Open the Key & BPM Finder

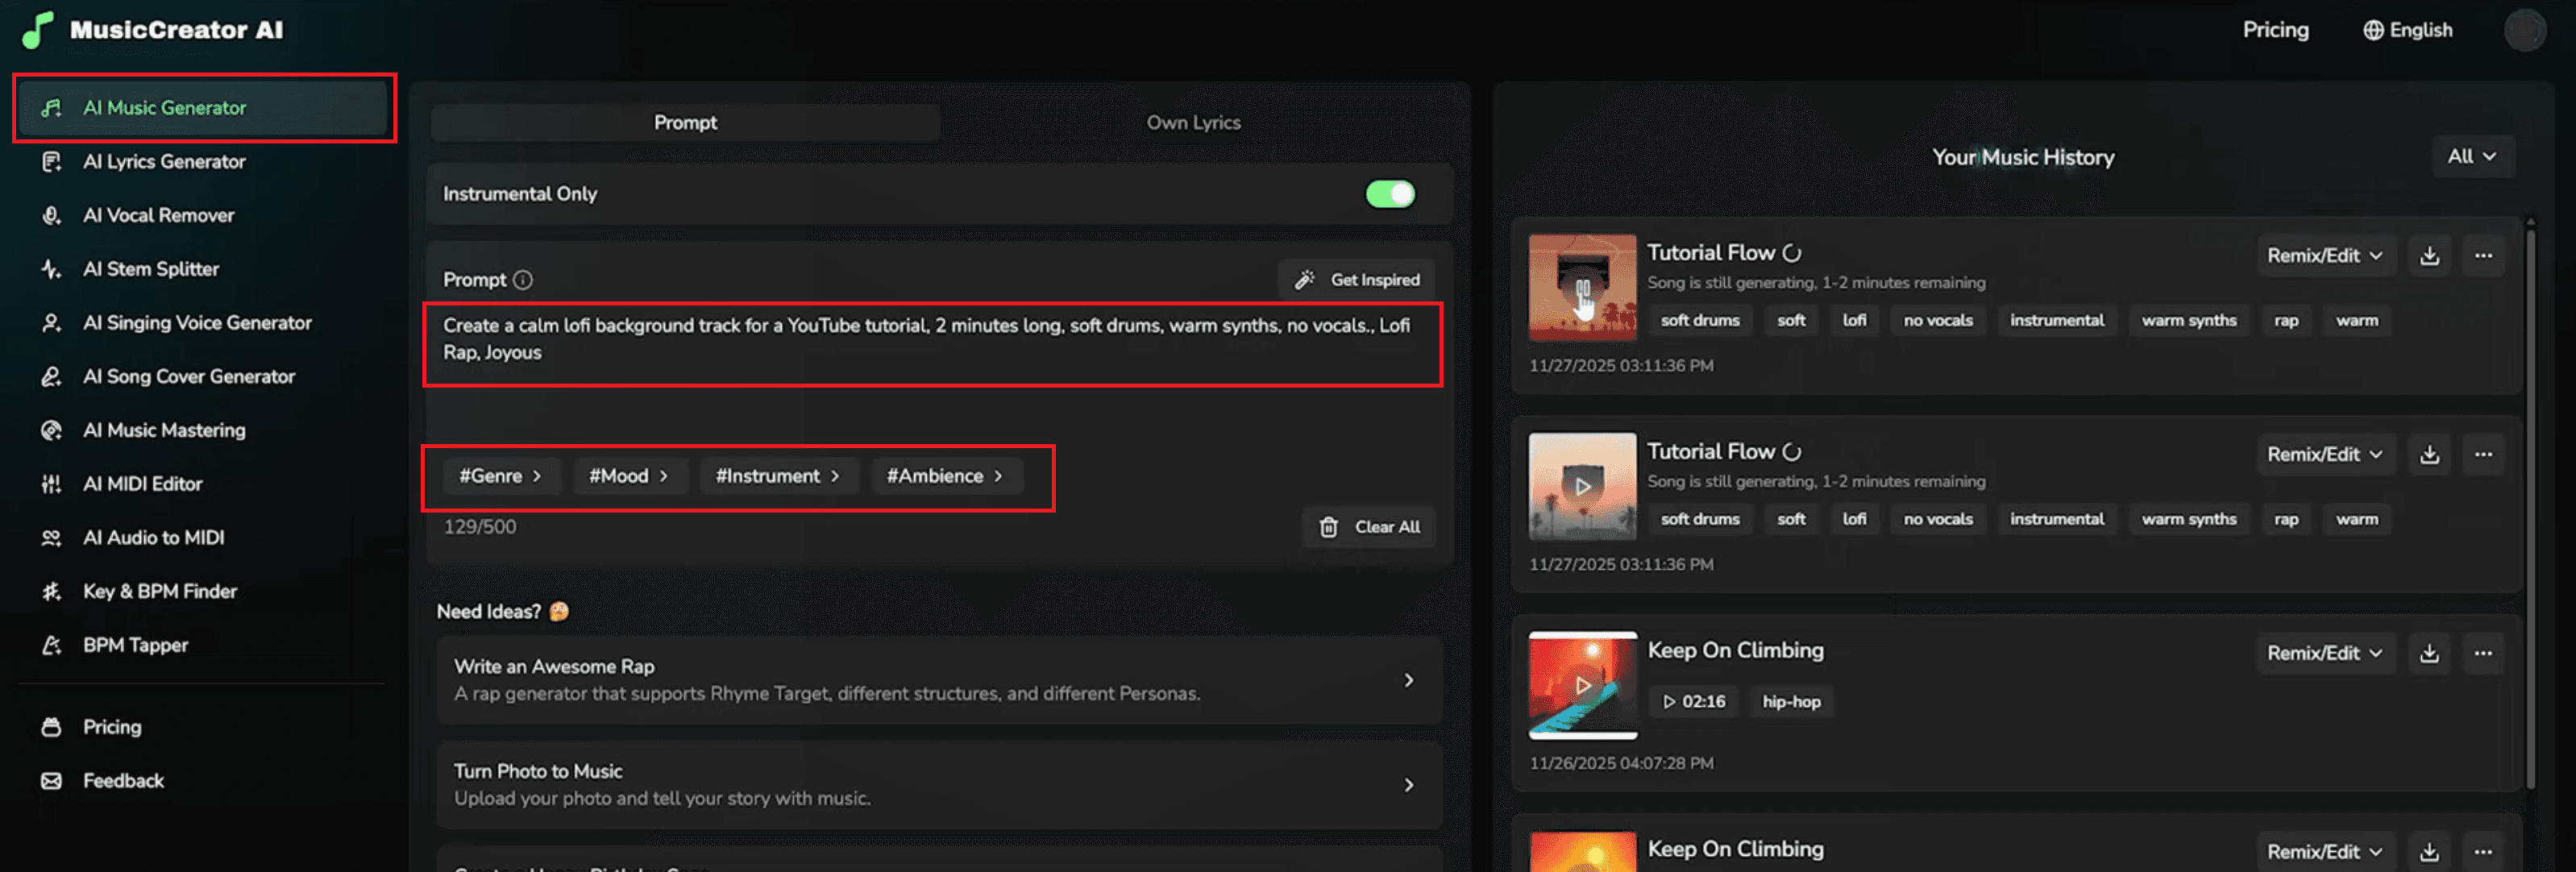pyautogui.click(x=160, y=591)
